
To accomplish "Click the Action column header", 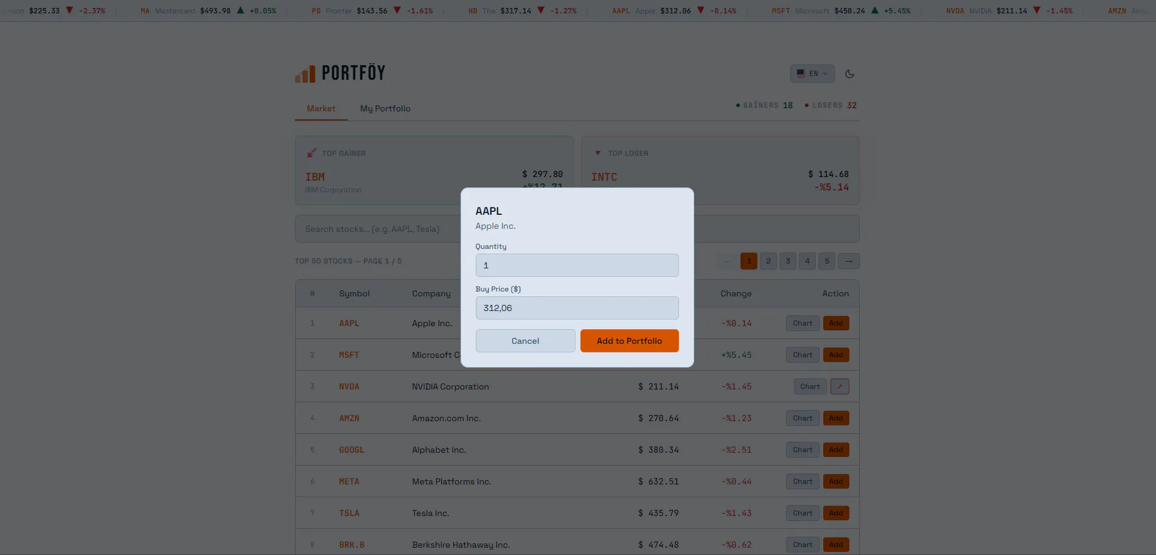I will (x=835, y=293).
